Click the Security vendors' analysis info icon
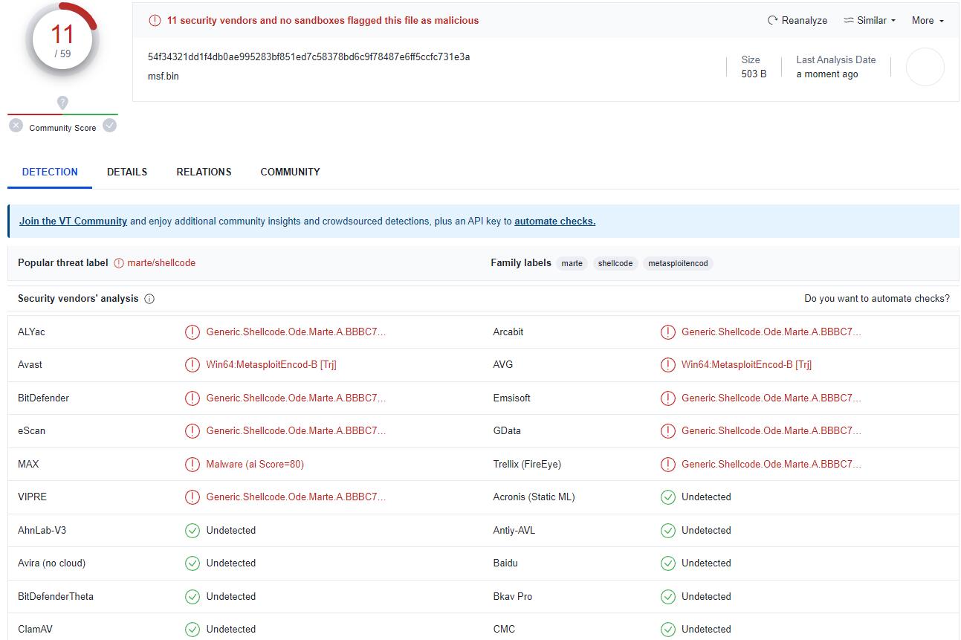This screenshot has width=961, height=640. tap(149, 299)
